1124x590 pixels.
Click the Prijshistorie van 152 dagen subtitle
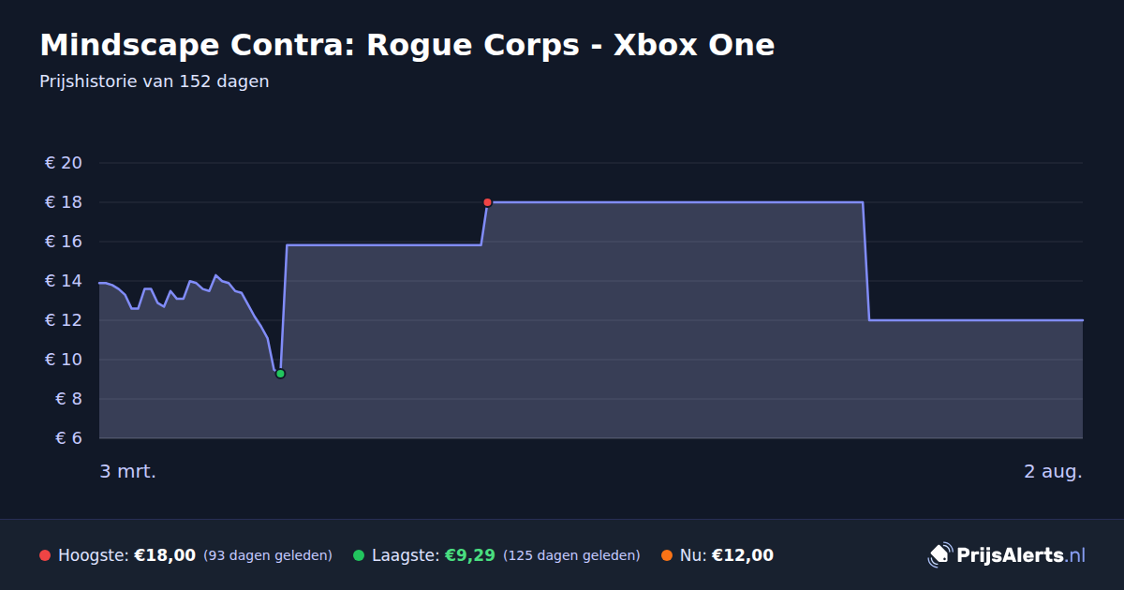155,81
